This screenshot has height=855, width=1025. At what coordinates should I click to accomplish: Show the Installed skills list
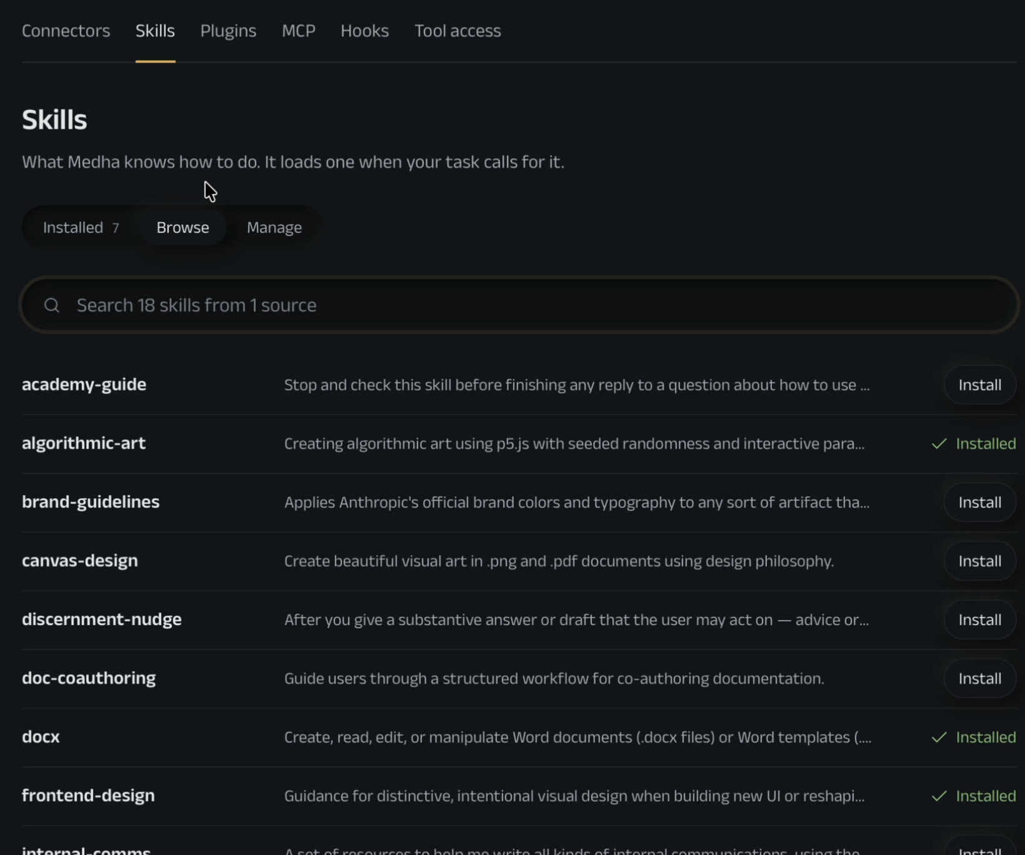(x=81, y=227)
